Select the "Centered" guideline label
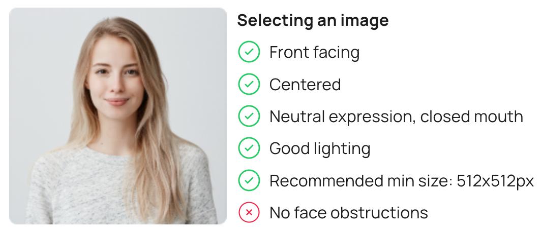542x231 pixels. click(x=305, y=84)
